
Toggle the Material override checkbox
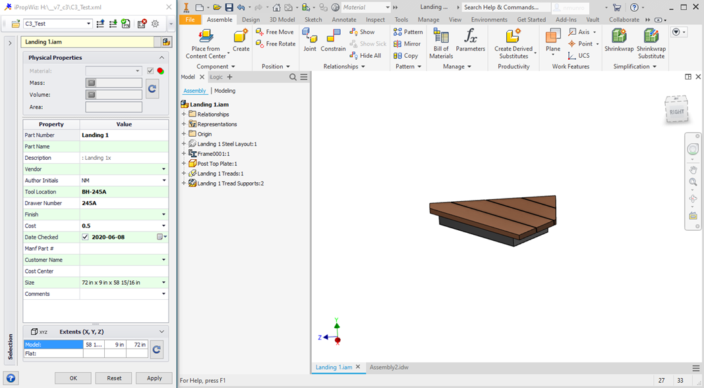pos(150,71)
